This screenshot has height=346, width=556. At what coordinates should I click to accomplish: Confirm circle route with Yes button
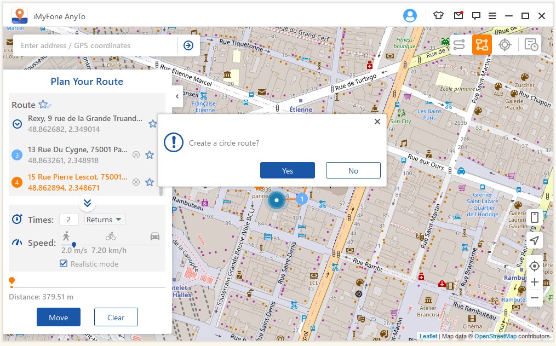tap(288, 170)
